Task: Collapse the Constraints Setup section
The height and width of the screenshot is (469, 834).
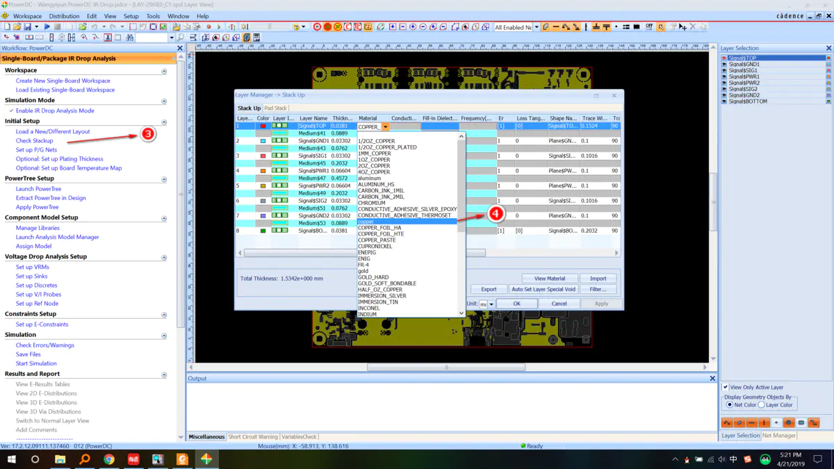Action: coord(164,315)
